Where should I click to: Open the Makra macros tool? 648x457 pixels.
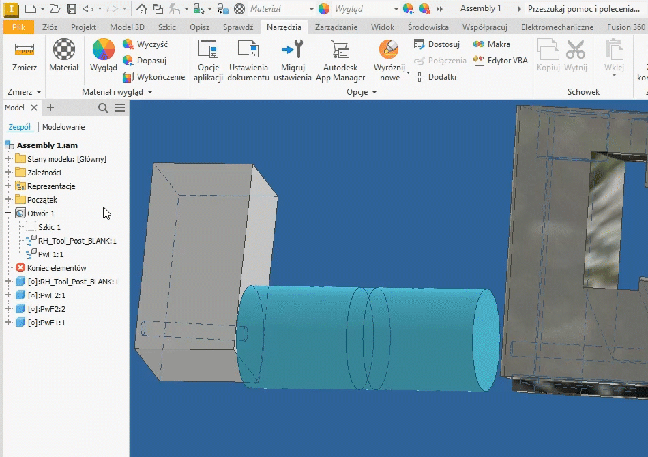(492, 44)
